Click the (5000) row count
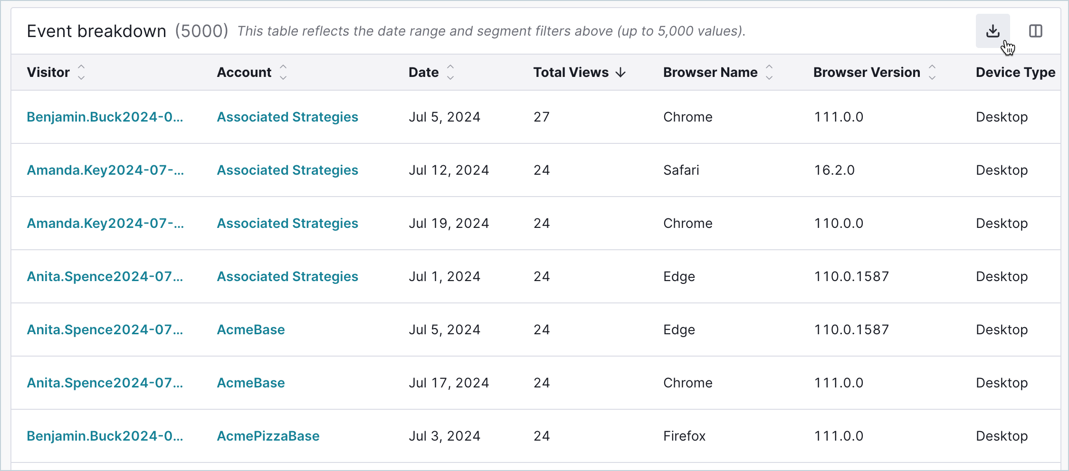The height and width of the screenshot is (471, 1069). pyautogui.click(x=201, y=31)
